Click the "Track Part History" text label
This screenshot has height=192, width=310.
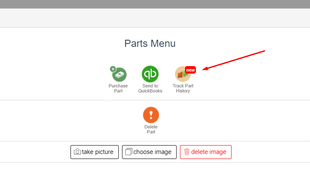pyautogui.click(x=183, y=88)
